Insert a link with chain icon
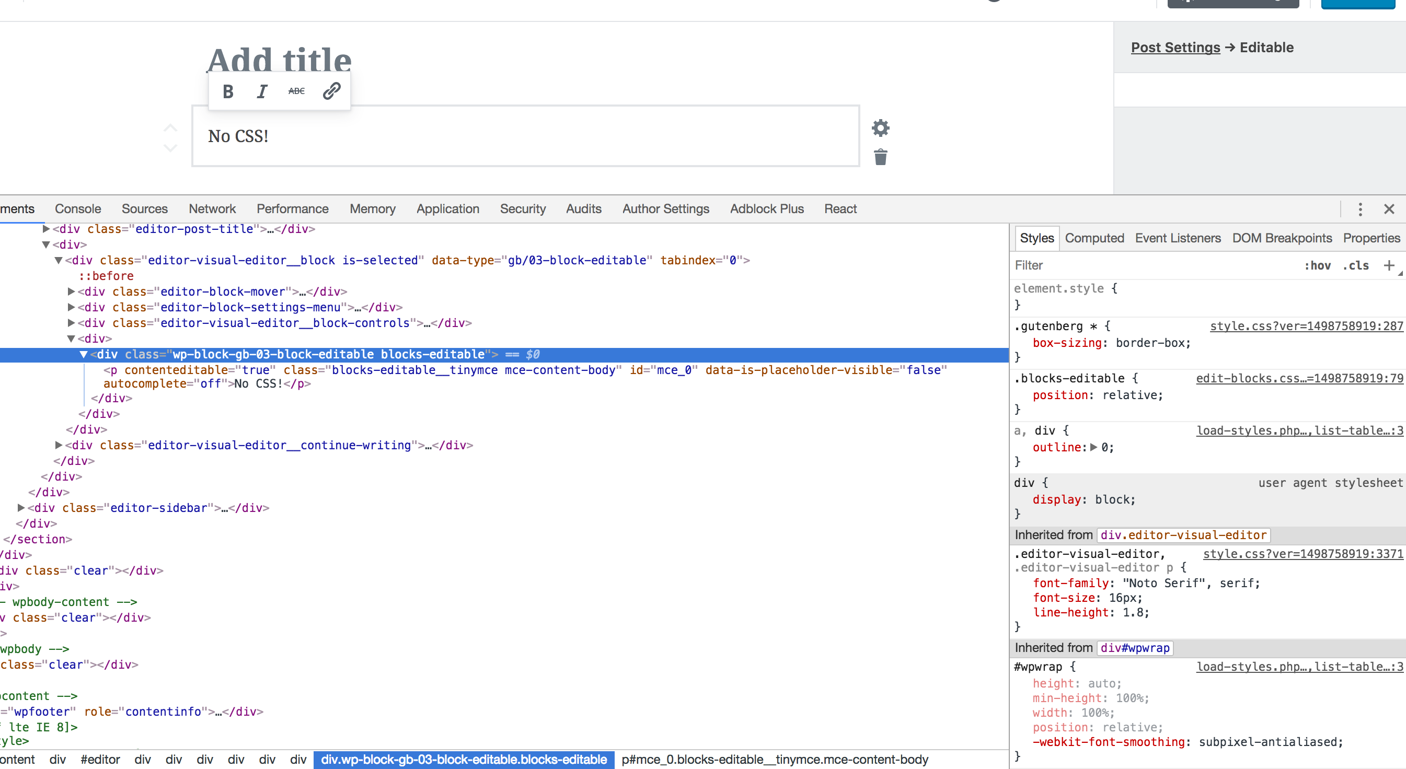The width and height of the screenshot is (1406, 769). [x=331, y=91]
